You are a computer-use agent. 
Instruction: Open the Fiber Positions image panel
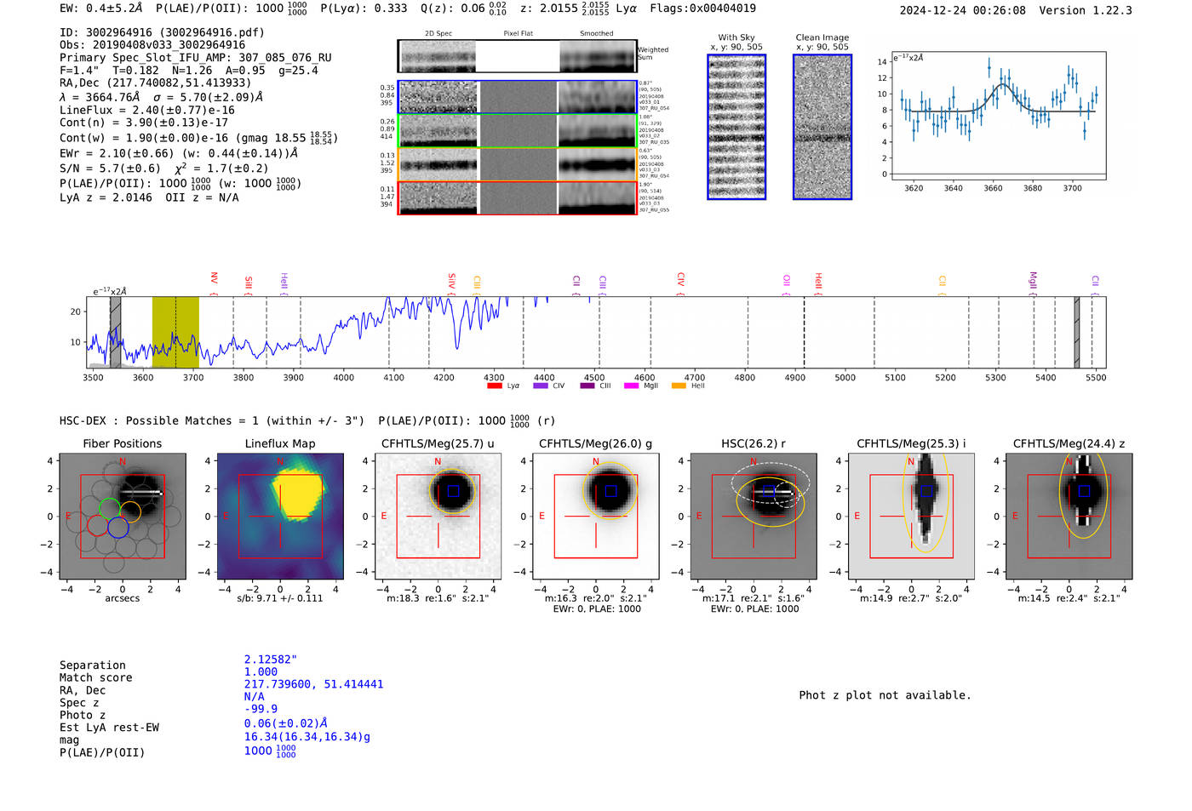coord(123,516)
